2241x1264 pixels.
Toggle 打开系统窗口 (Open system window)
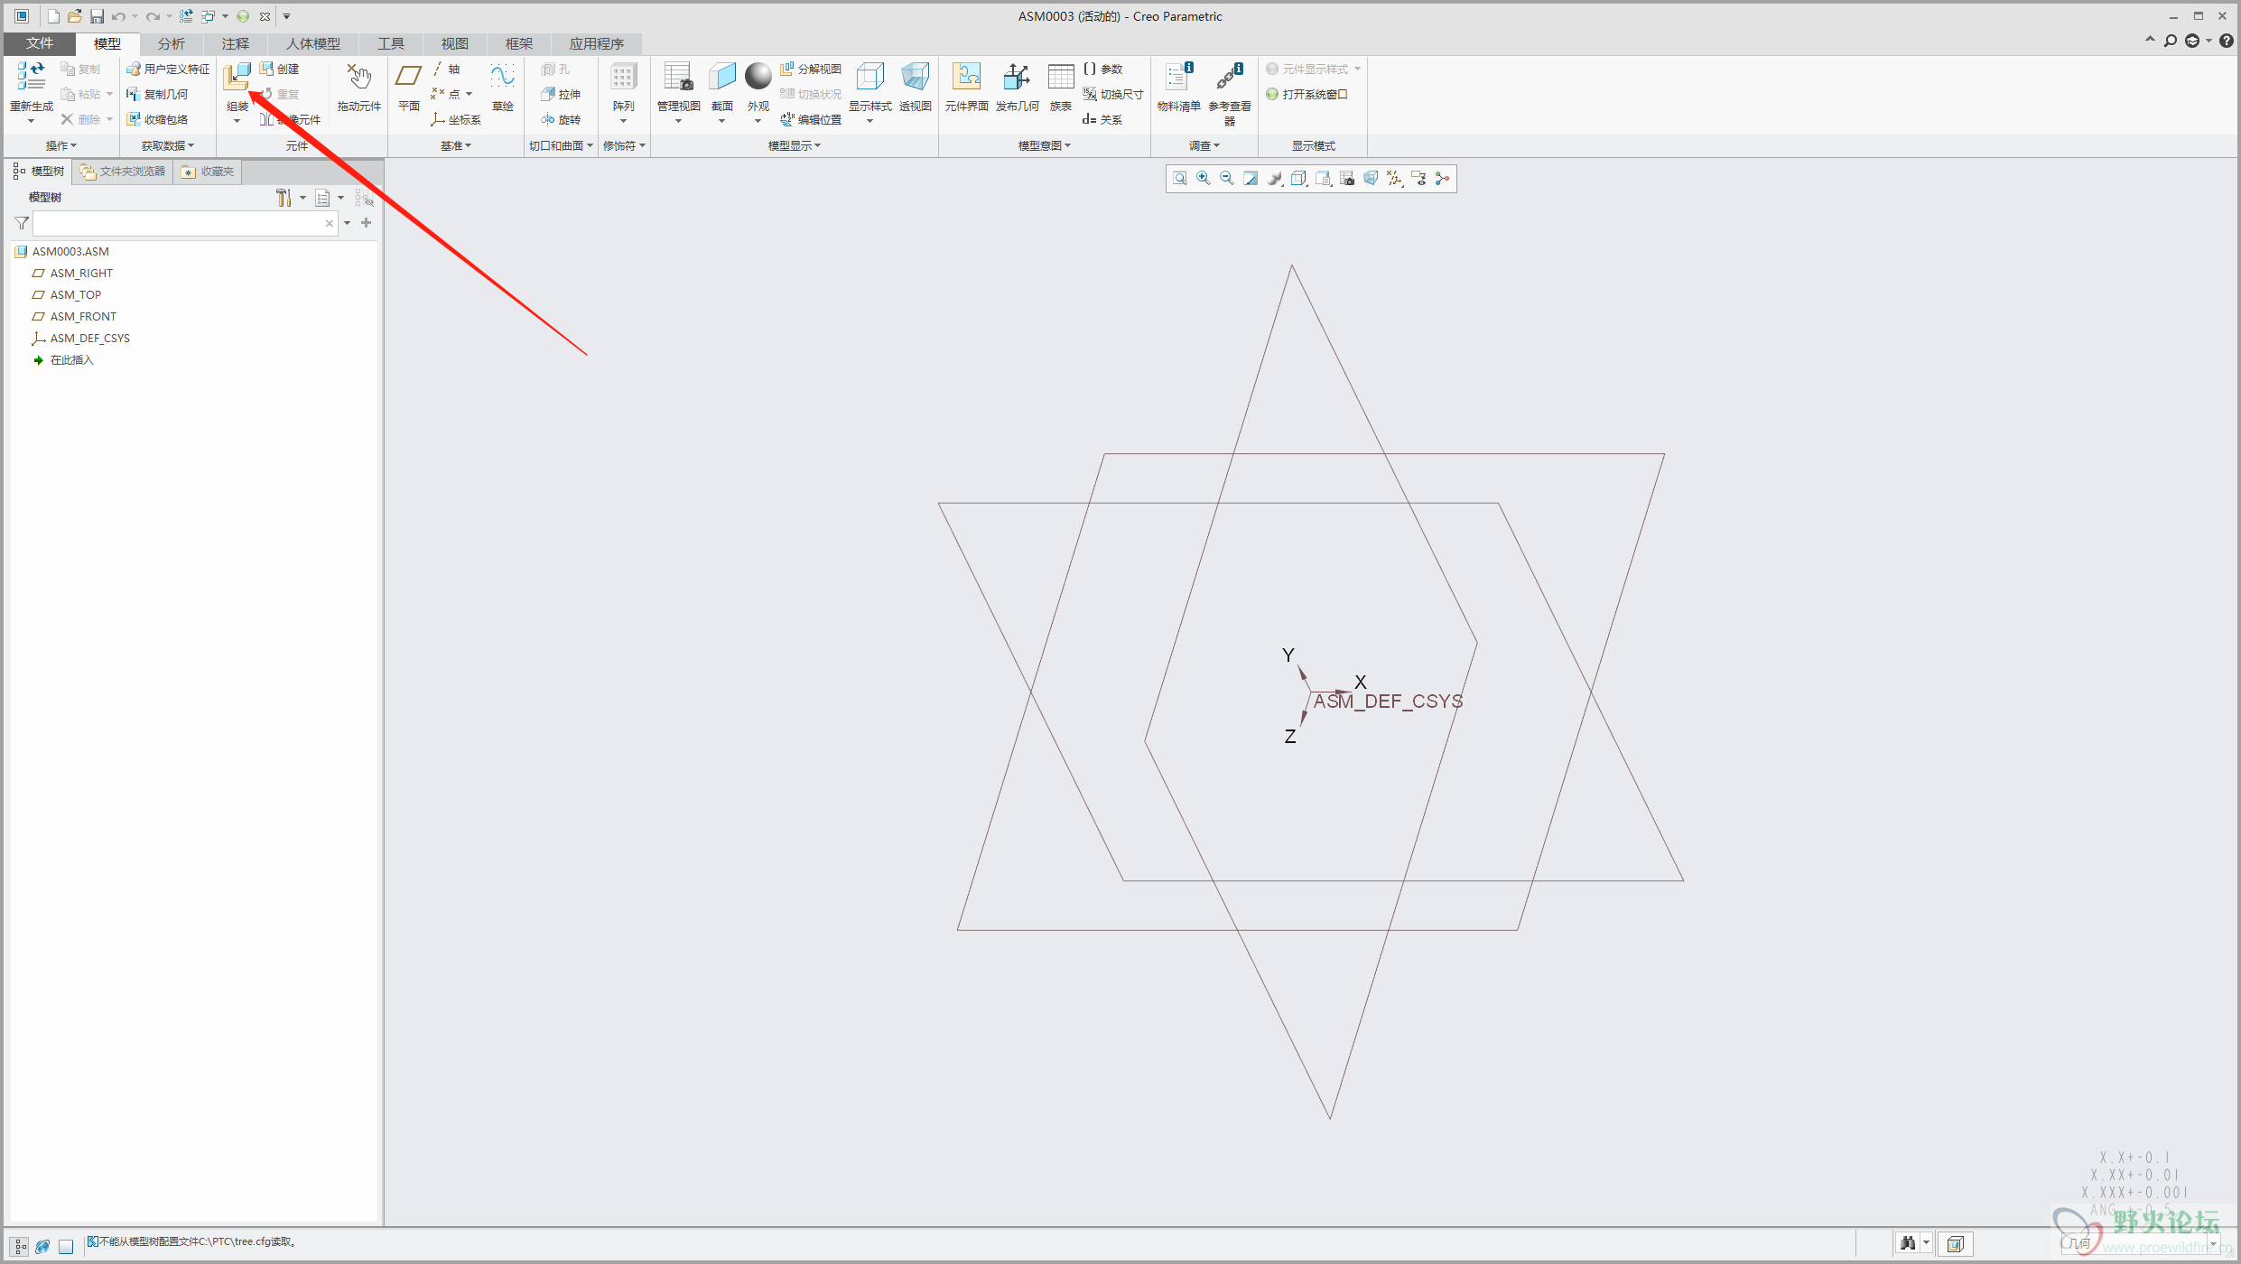point(1306,94)
